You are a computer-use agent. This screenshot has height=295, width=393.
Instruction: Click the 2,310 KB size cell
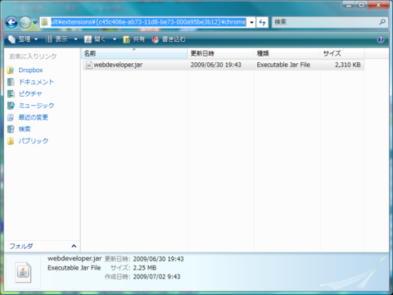click(x=348, y=65)
